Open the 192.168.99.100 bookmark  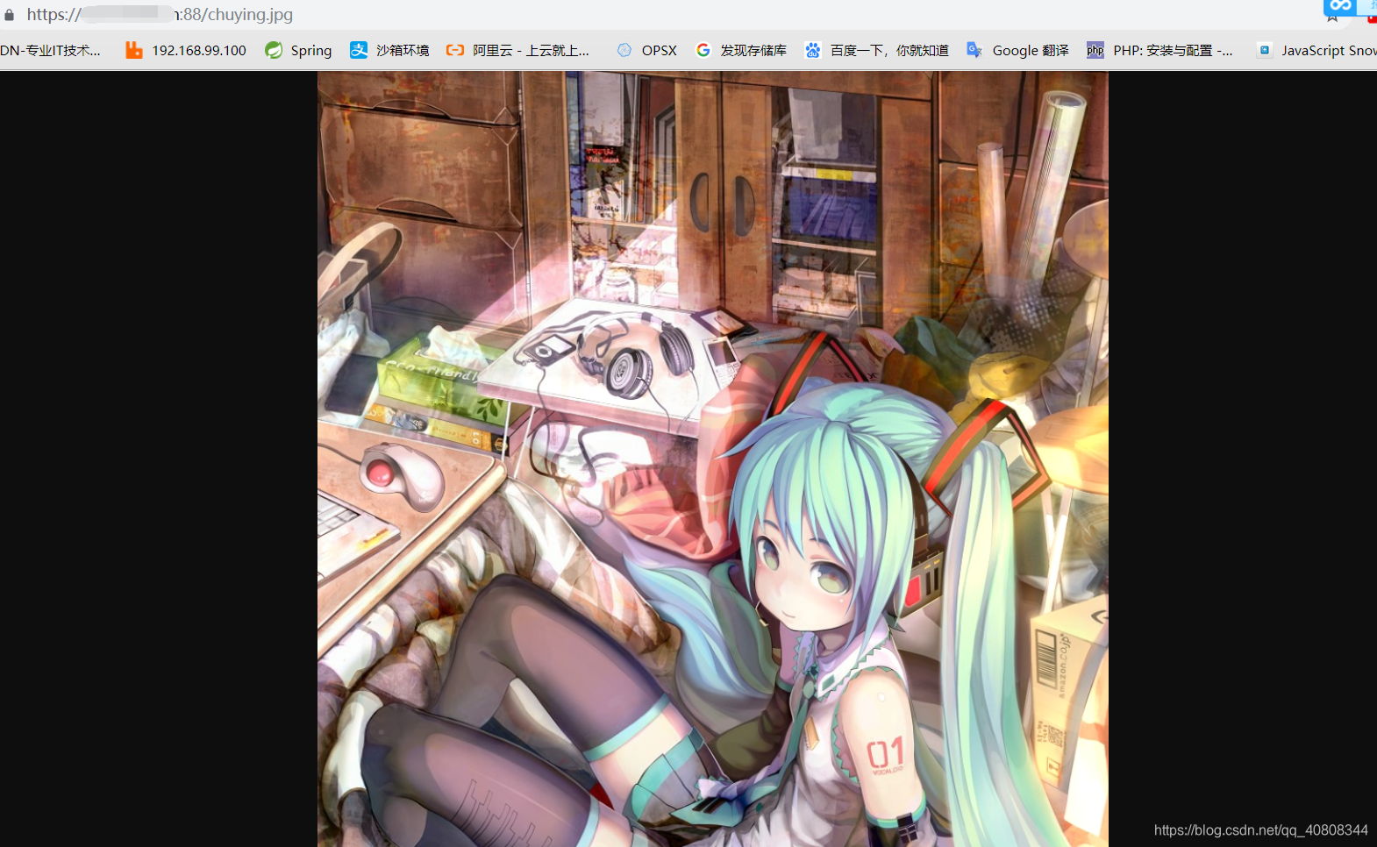point(198,51)
